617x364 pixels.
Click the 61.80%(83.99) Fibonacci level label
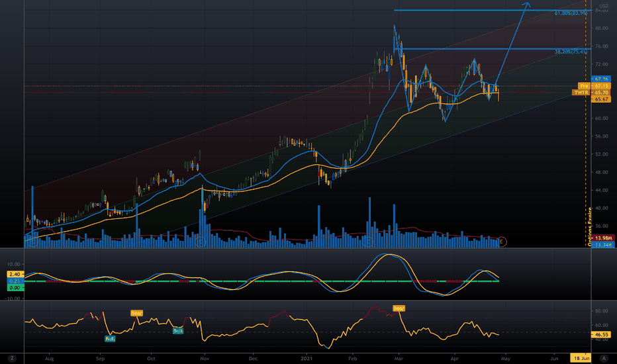point(571,13)
